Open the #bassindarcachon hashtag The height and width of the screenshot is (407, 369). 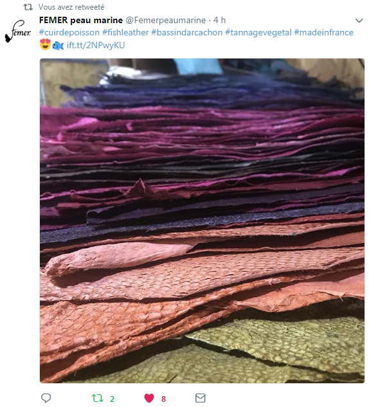(x=187, y=32)
